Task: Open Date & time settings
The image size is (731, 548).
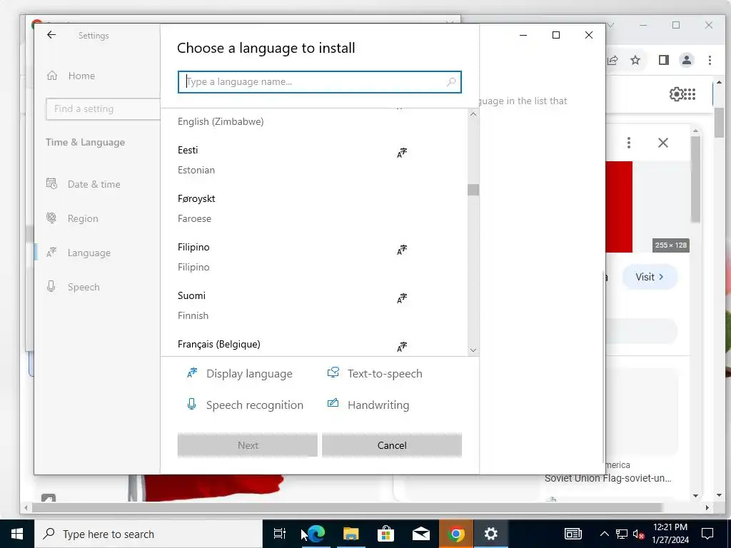Action: (94, 184)
